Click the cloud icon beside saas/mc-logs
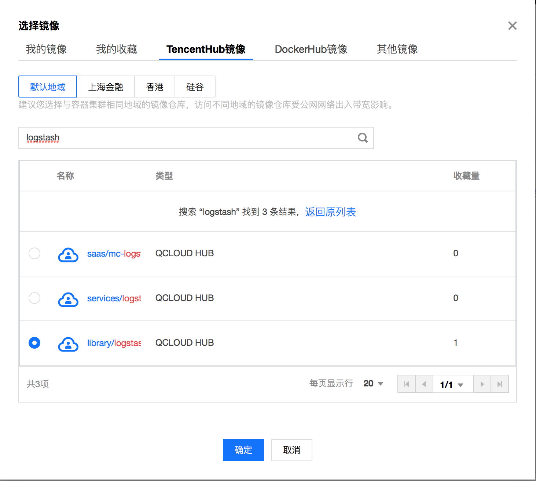Image resolution: width=536 pixels, height=481 pixels. coord(68,254)
